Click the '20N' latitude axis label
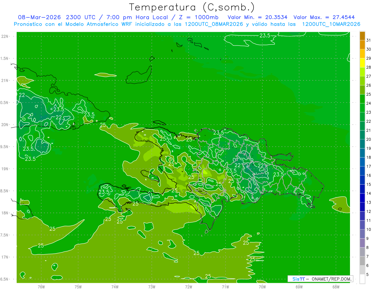 [x=5, y=125]
